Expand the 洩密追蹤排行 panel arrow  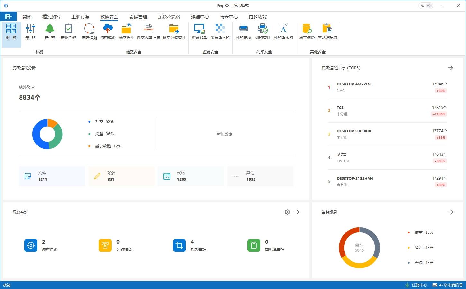450,68
